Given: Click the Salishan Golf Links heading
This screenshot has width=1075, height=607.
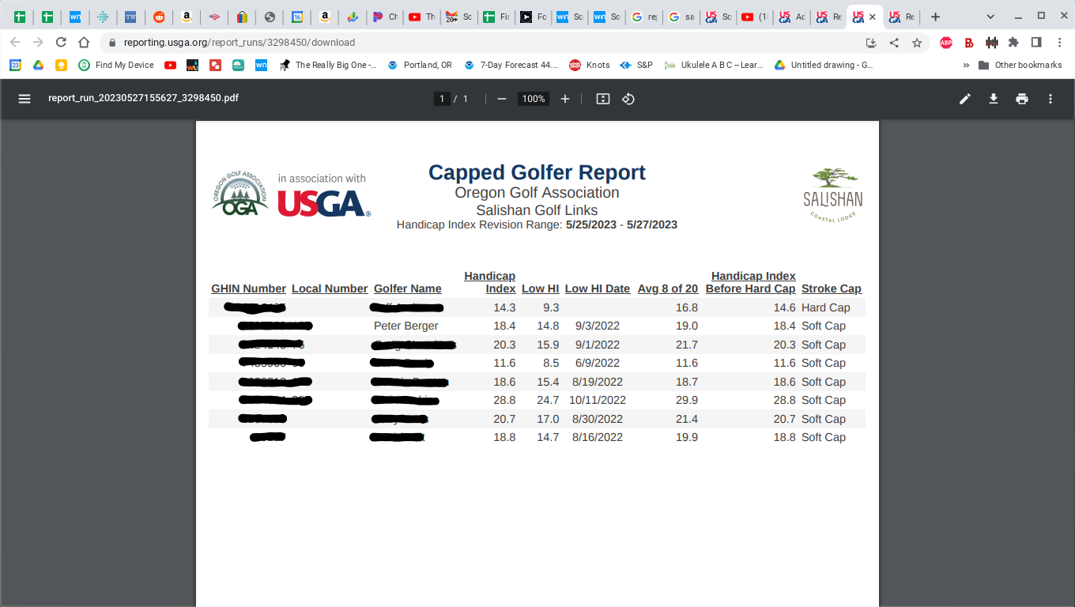Looking at the screenshot, I should (x=537, y=210).
